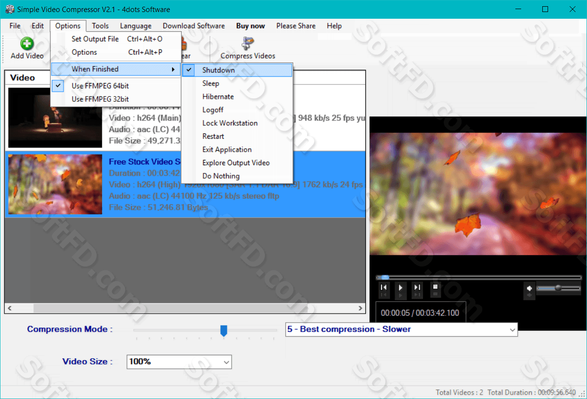Click the volume slider in the player
Image resolution: width=587 pixels, height=399 pixels.
(x=558, y=288)
